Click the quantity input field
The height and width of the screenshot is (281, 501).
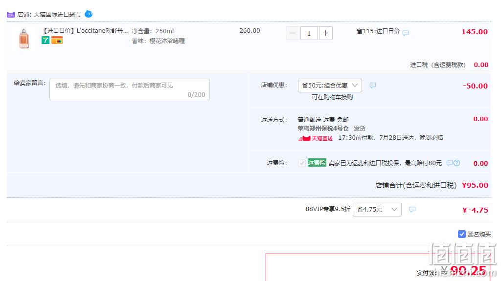309,33
